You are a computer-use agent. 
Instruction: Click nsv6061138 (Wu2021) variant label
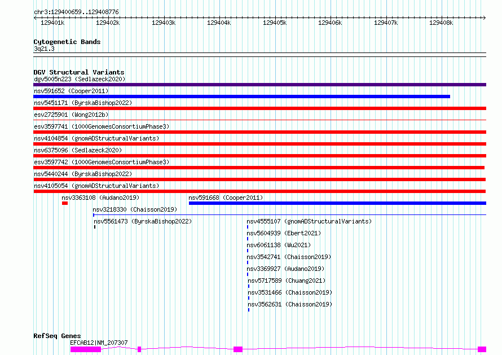click(279, 245)
